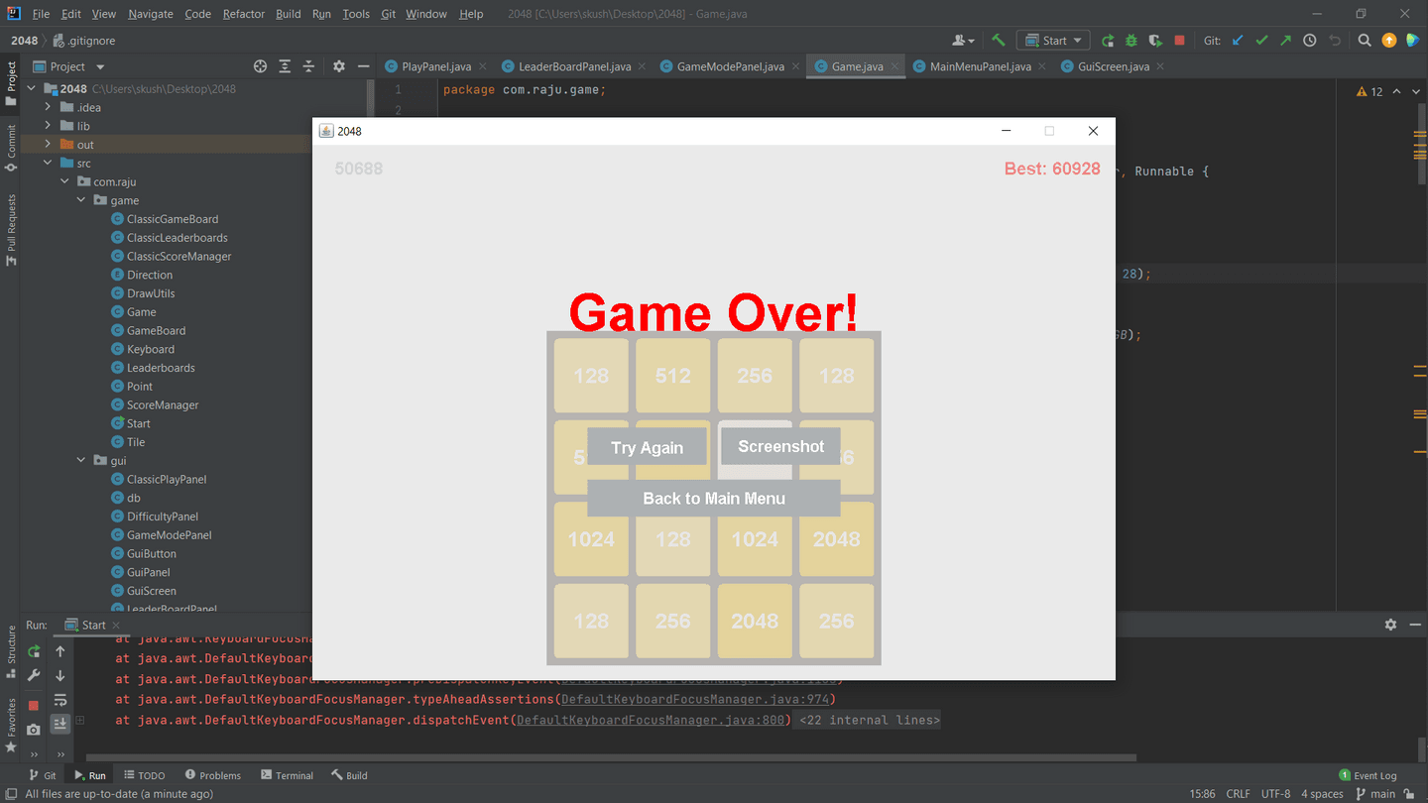Click the up arrow in Run console

(60, 651)
